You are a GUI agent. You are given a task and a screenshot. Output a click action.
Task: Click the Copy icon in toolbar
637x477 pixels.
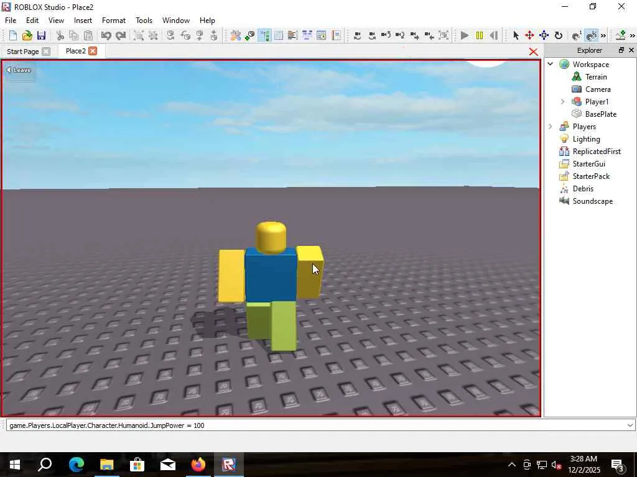[x=74, y=35]
